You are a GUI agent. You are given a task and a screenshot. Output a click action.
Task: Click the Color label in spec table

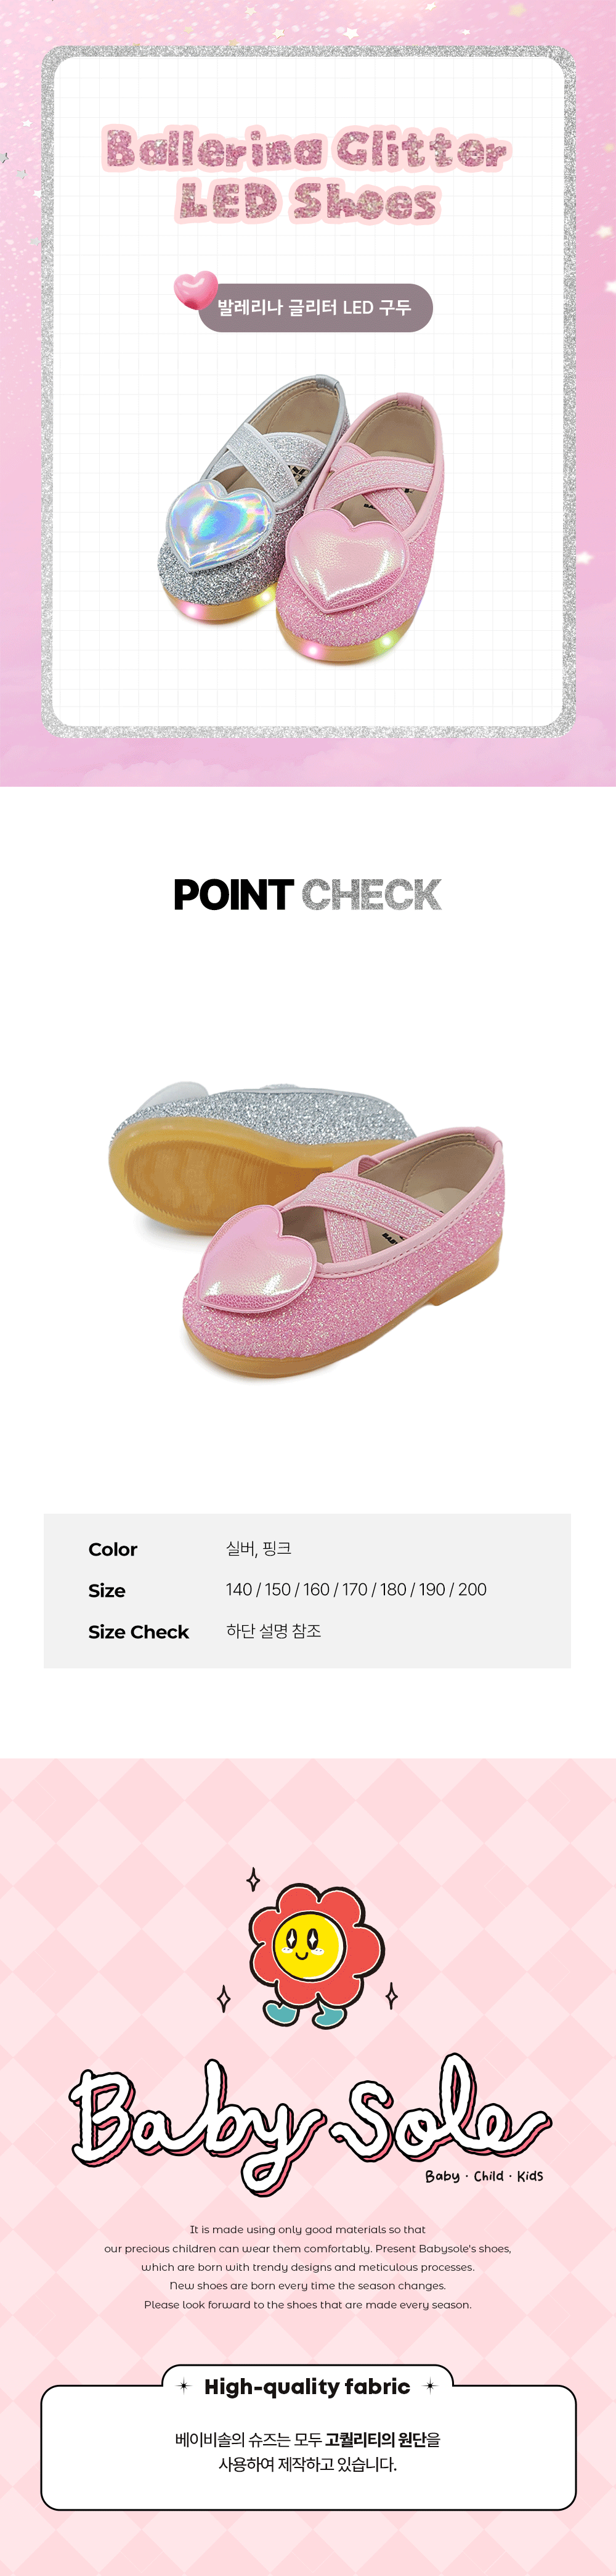[x=113, y=1549]
